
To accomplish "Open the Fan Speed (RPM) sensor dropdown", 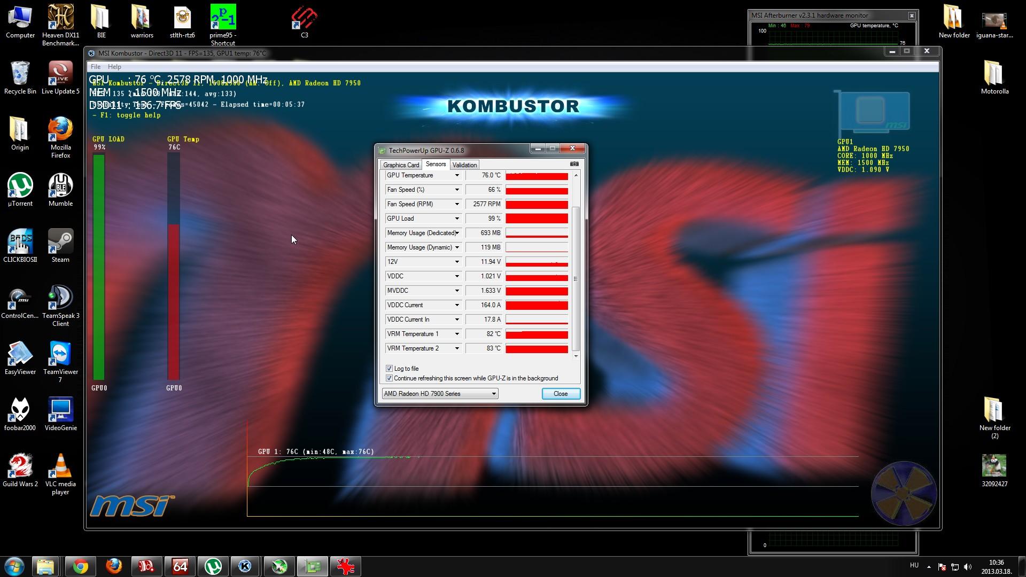I will click(x=457, y=204).
